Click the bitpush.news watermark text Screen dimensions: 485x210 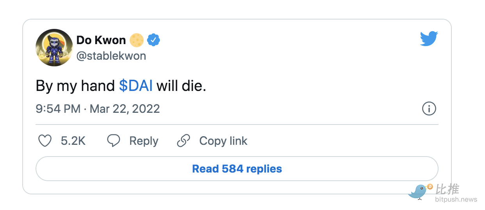coord(456,199)
